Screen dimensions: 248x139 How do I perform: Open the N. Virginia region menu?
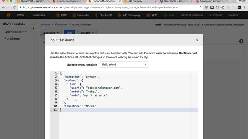(x=217, y=15)
